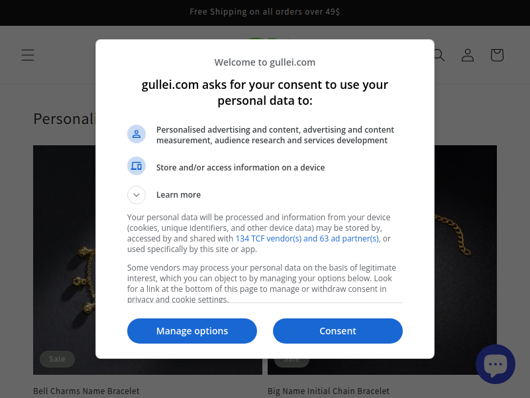The image size is (530, 398).
Task: Click the store on device icon
Action: pos(136,166)
